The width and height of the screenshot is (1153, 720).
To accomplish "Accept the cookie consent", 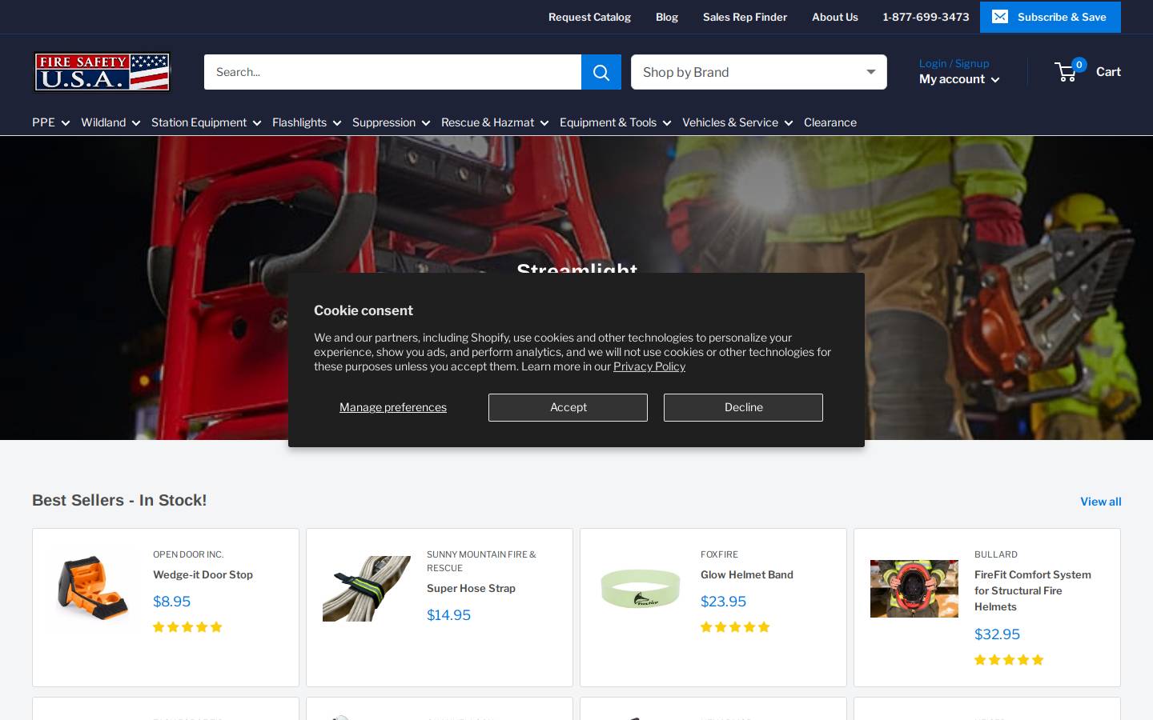I will tap(568, 407).
